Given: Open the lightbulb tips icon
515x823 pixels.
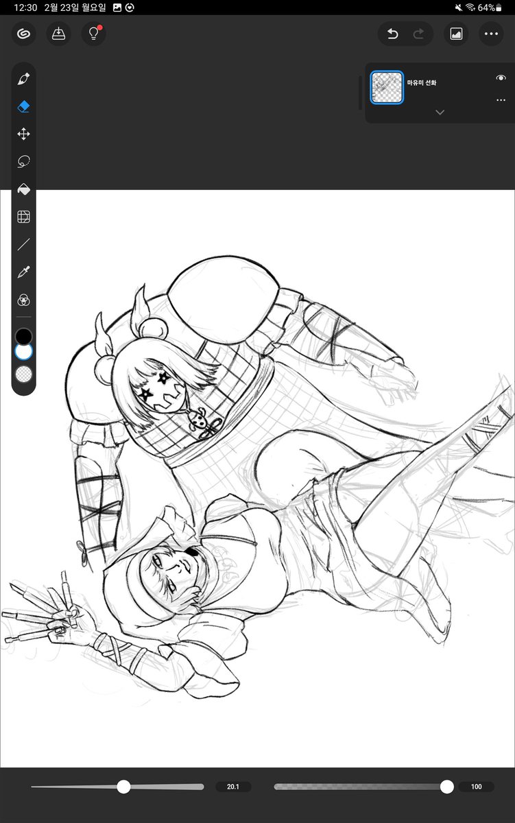Looking at the screenshot, I should (x=94, y=34).
